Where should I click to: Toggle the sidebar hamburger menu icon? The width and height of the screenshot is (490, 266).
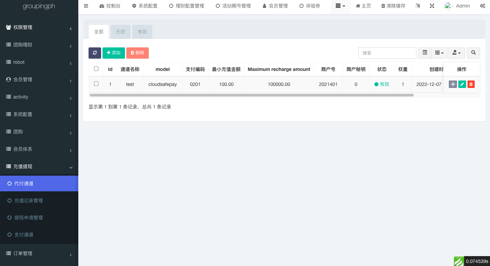(x=86, y=6)
